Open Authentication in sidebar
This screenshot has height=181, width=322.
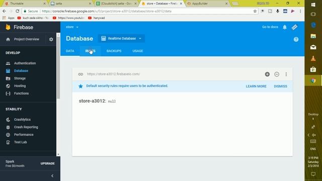point(25,63)
